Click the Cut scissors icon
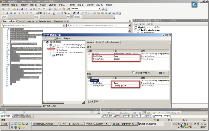The image size is (209, 131). click(27, 9)
